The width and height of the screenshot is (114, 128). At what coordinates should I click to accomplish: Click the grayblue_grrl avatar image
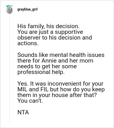tap(9, 10)
